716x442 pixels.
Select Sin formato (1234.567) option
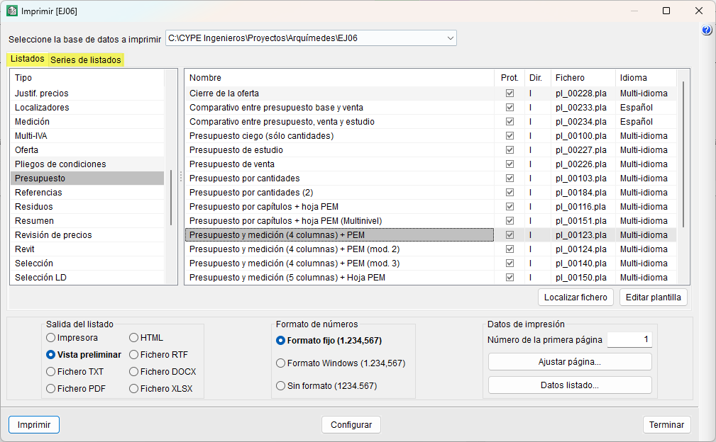pos(326,385)
